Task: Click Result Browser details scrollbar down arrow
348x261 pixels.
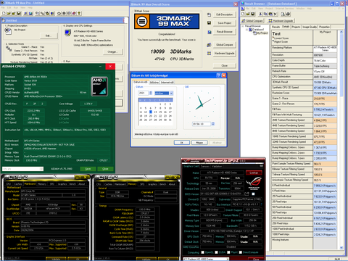Action: tap(341, 247)
